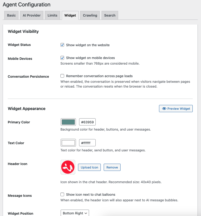The width and height of the screenshot is (201, 216).
Task: Return to the Basic tab
Action: 11,15
